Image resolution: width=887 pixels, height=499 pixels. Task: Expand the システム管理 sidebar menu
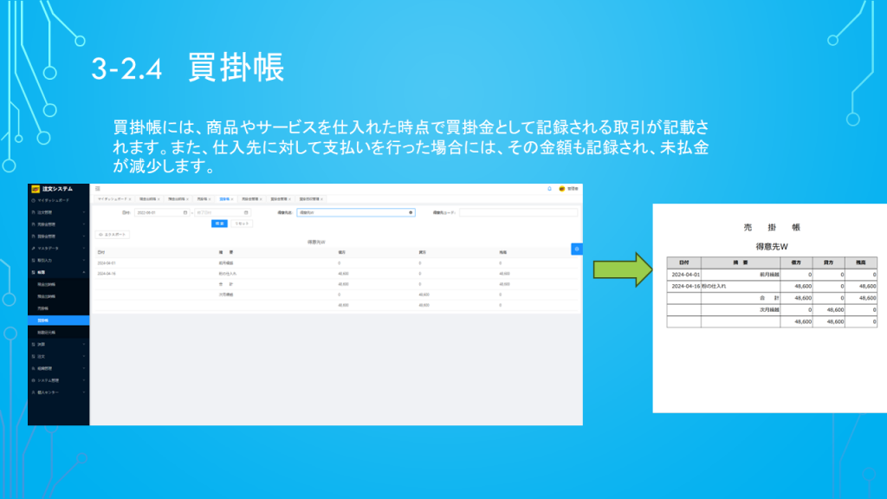coord(58,380)
